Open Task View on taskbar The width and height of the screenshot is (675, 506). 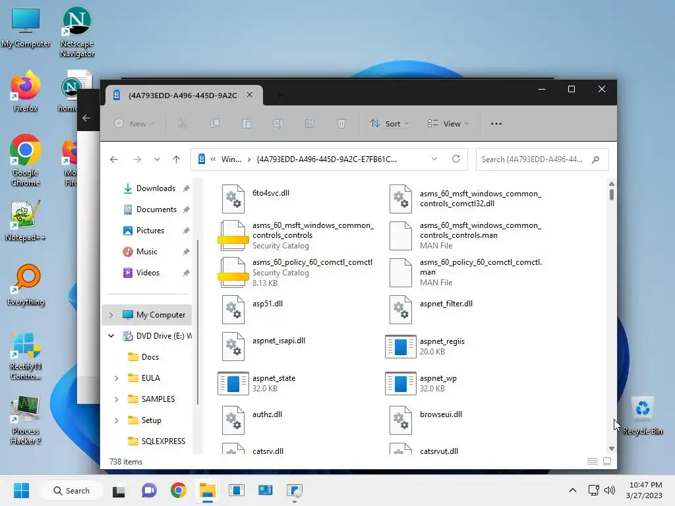(119, 490)
